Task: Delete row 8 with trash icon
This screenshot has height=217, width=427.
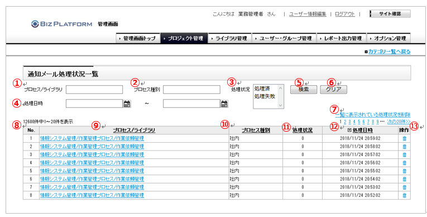Action: click(405, 195)
